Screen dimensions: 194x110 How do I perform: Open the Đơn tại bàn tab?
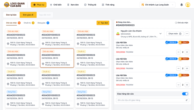pyautogui.click(x=12, y=15)
